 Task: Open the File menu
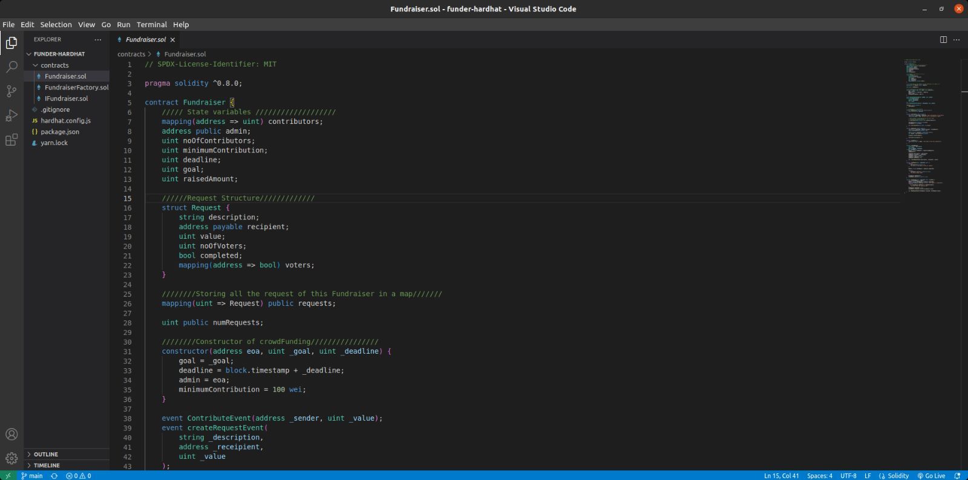(8, 25)
